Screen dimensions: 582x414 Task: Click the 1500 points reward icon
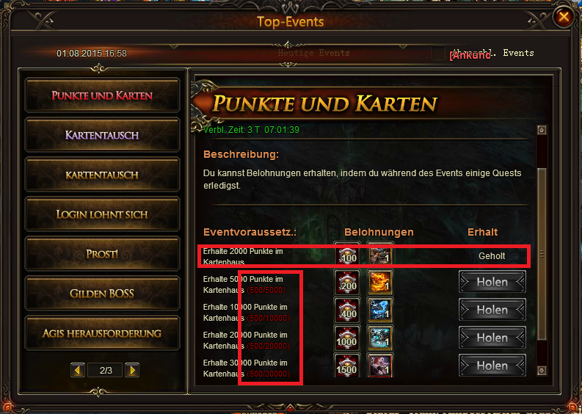347,366
